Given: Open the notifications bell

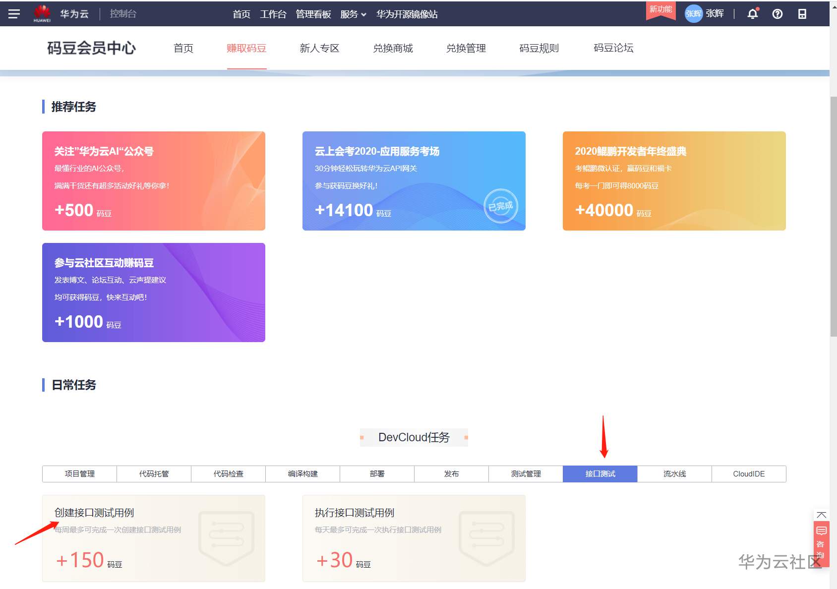Looking at the screenshot, I should pyautogui.click(x=753, y=14).
